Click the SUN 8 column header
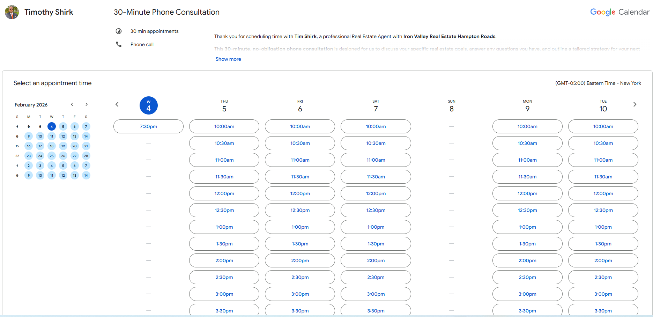Screen dimensions: 653x317 tap(452, 106)
